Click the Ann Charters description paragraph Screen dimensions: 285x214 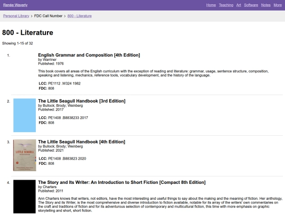[x=160, y=204]
